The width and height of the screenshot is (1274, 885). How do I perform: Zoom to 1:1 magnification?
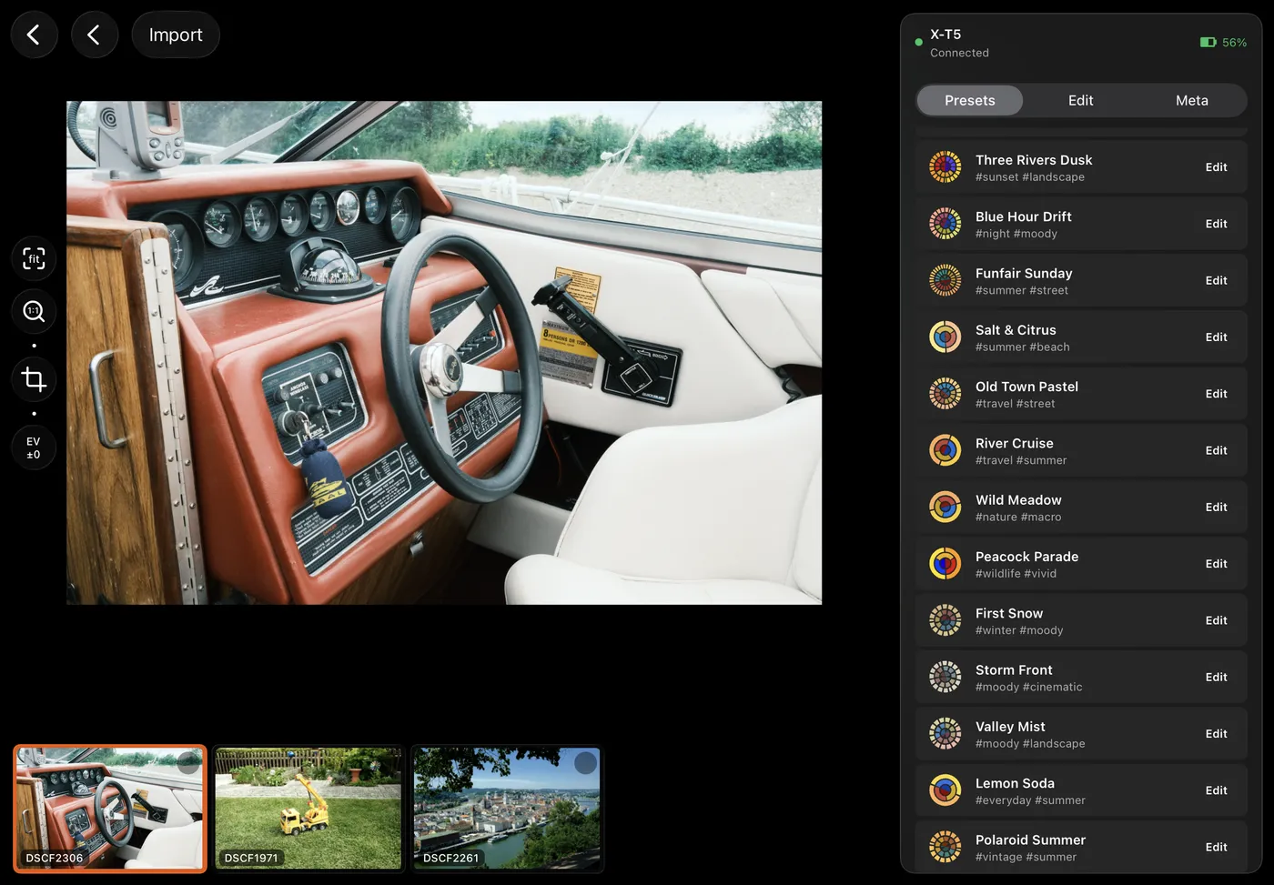click(34, 311)
